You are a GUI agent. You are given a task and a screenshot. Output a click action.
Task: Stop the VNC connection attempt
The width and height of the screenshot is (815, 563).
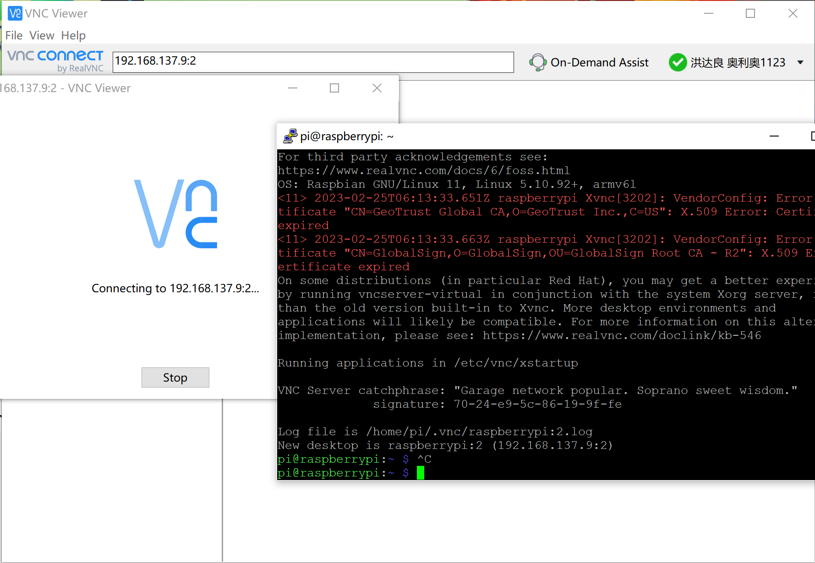click(x=175, y=377)
